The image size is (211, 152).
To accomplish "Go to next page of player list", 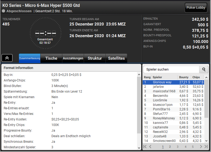I will coord(201,146).
